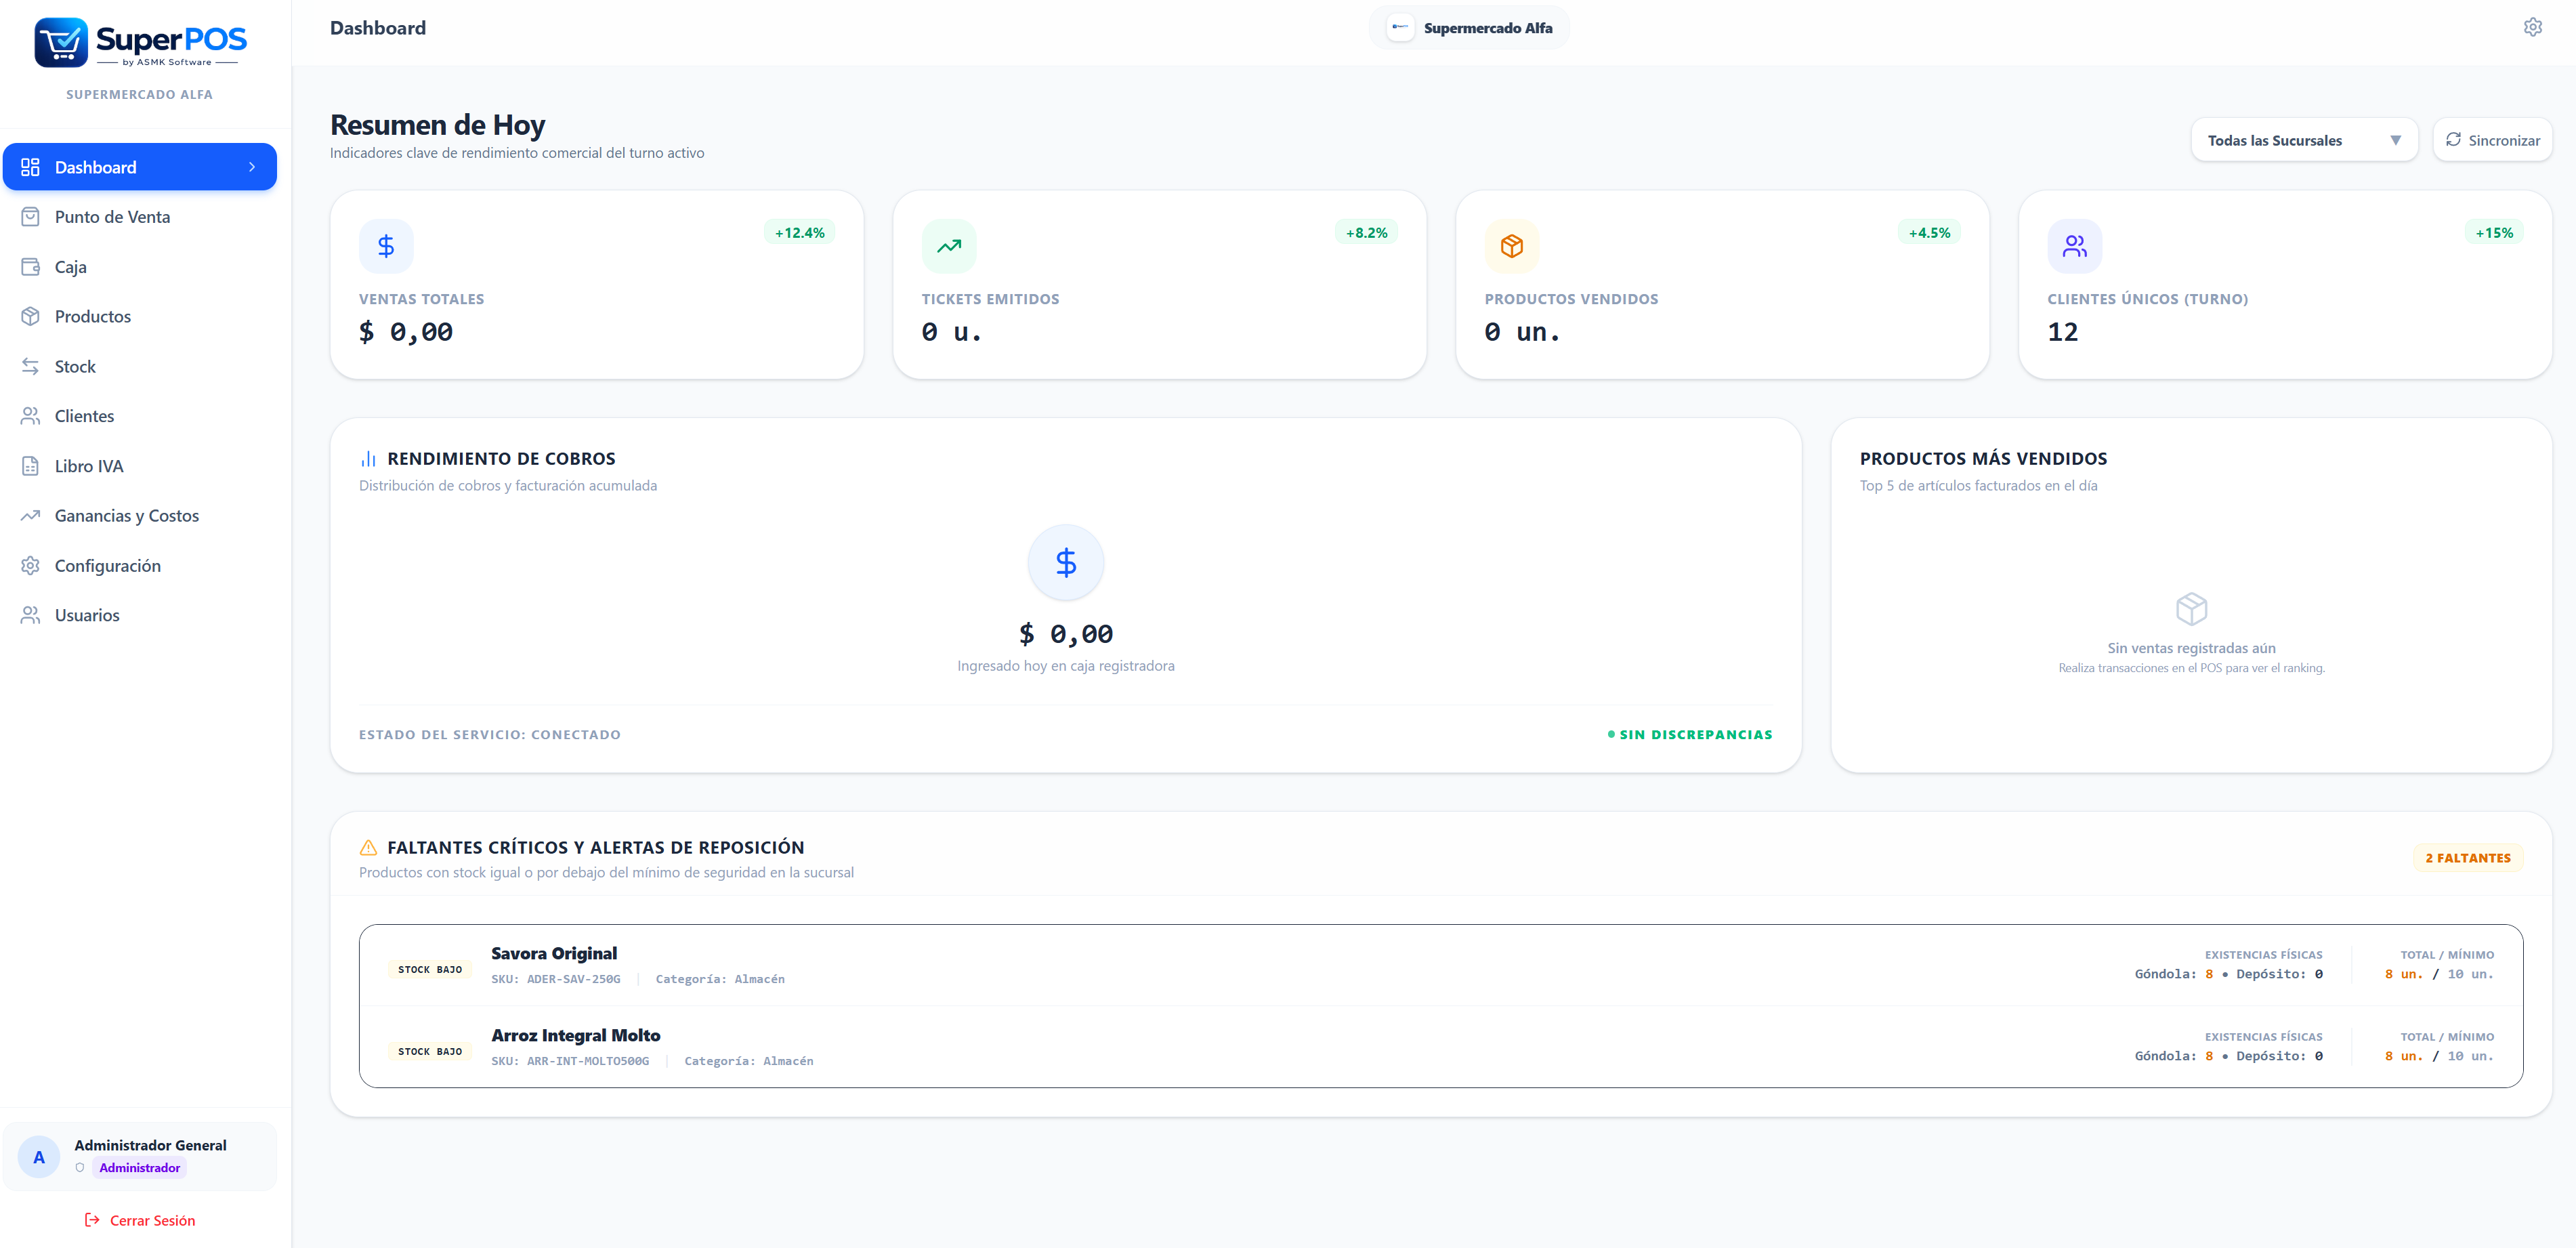Click the Clientes Únicos value 12
Image resolution: width=2576 pixels, height=1248 pixels.
pyautogui.click(x=2062, y=332)
